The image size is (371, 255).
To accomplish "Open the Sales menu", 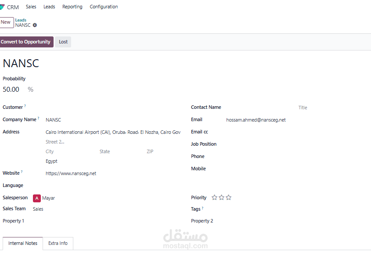I will (31, 7).
